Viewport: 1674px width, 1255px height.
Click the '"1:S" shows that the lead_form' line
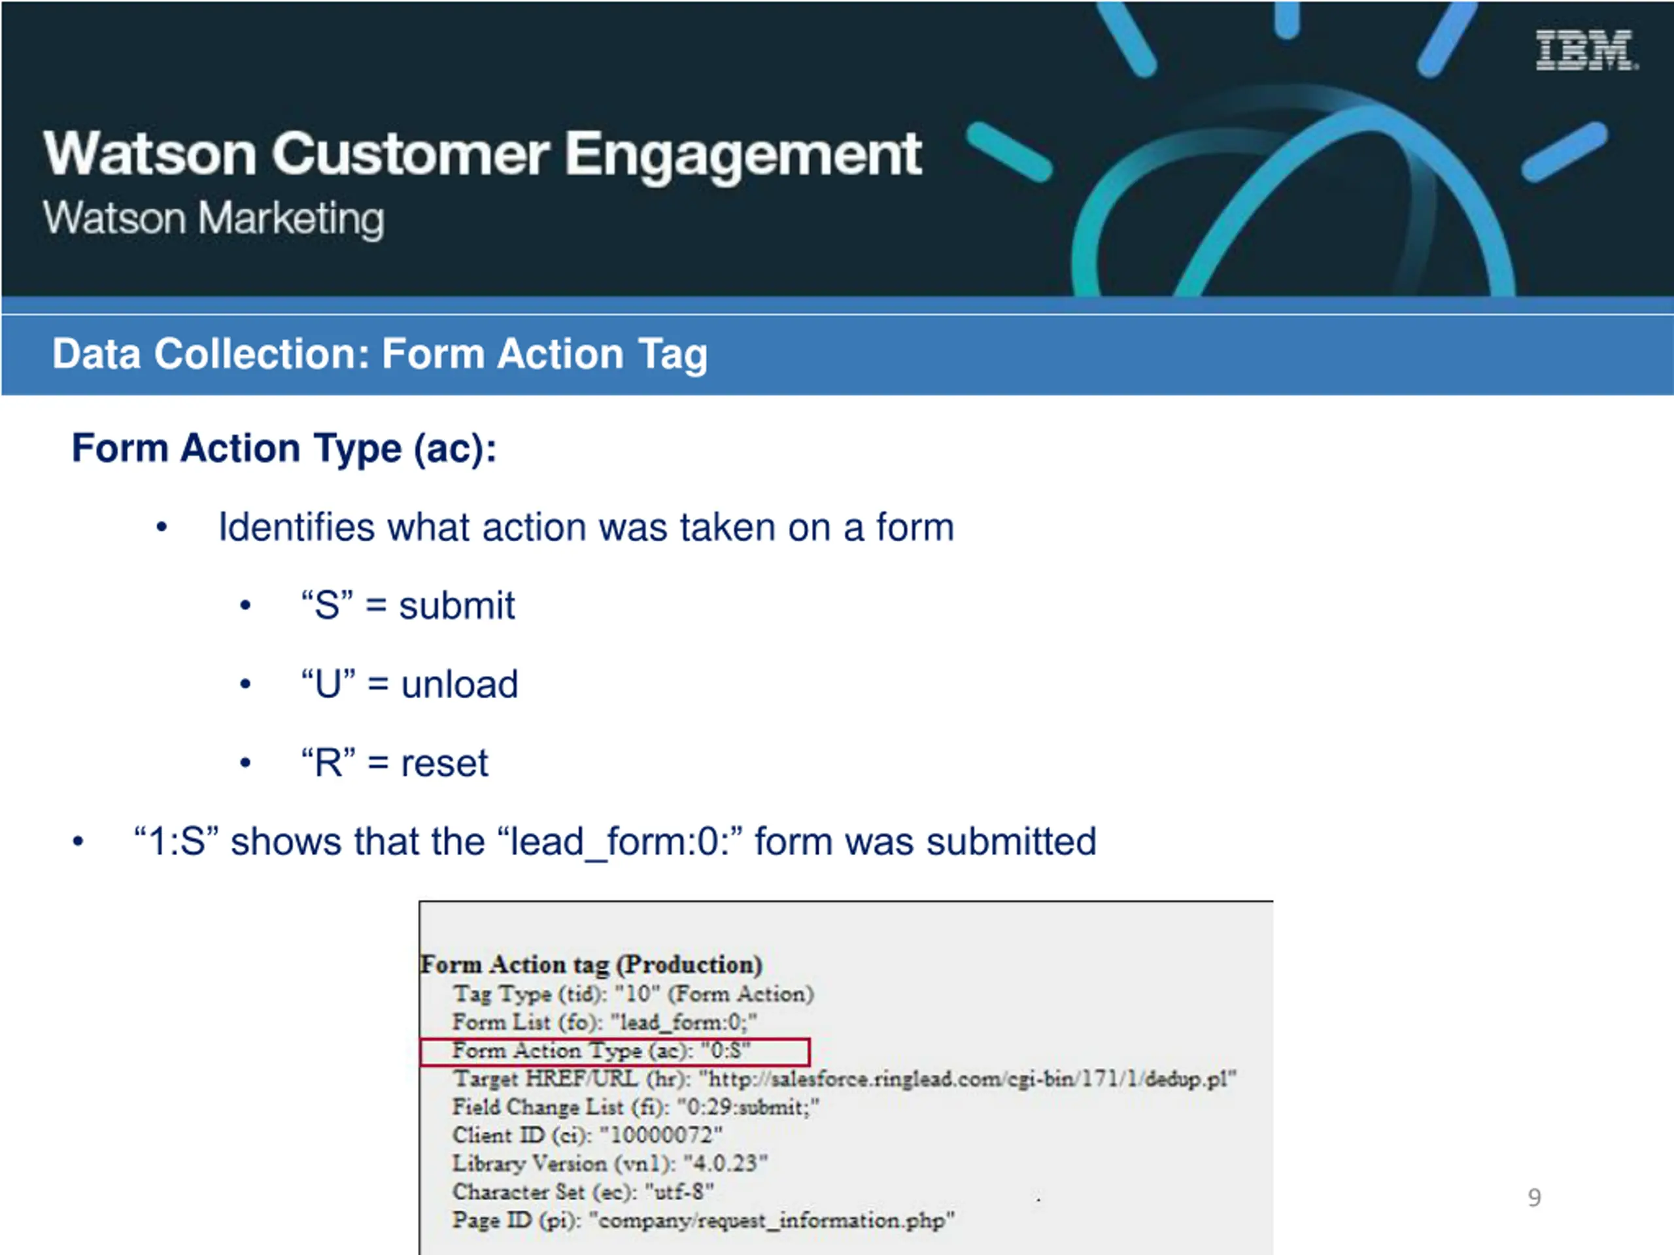click(615, 843)
